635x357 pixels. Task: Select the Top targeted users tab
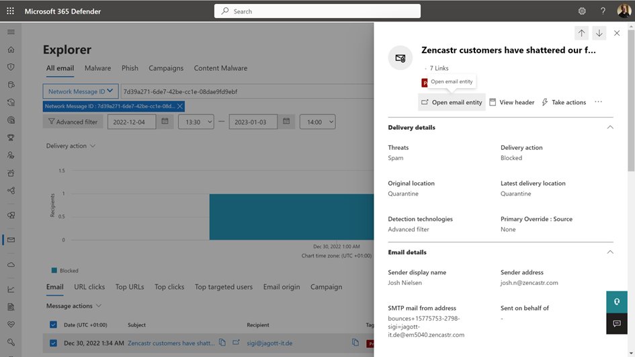(x=224, y=286)
